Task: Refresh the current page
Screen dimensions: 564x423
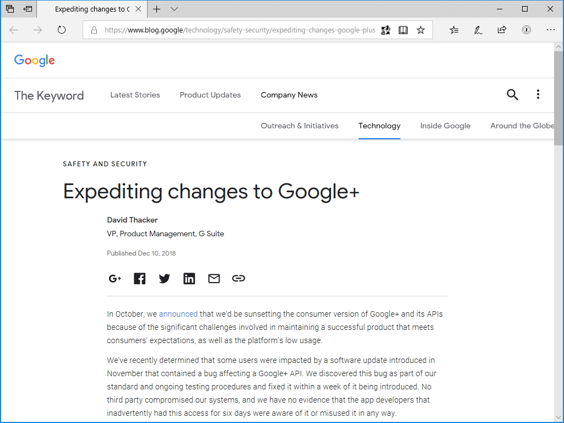Action: click(62, 30)
